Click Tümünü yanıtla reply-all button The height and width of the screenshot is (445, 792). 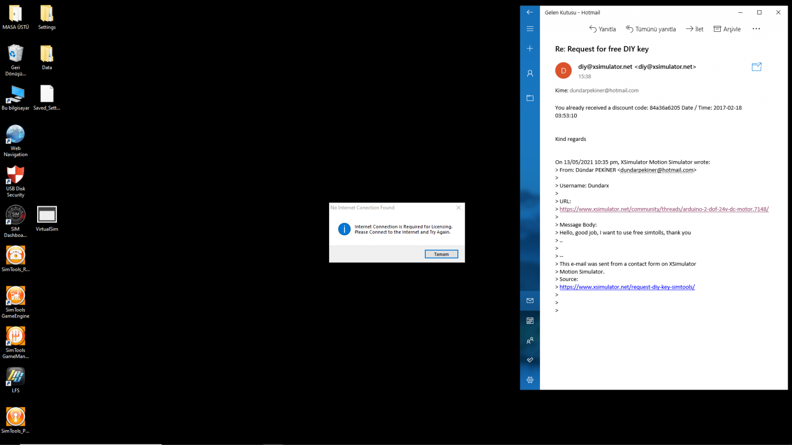[x=650, y=29]
